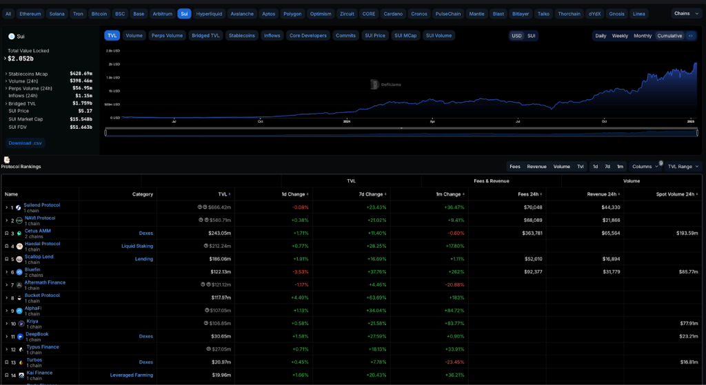This screenshot has height=385, width=706.
Task: Click the Bucket Protocol logo icon
Action: click(19, 298)
